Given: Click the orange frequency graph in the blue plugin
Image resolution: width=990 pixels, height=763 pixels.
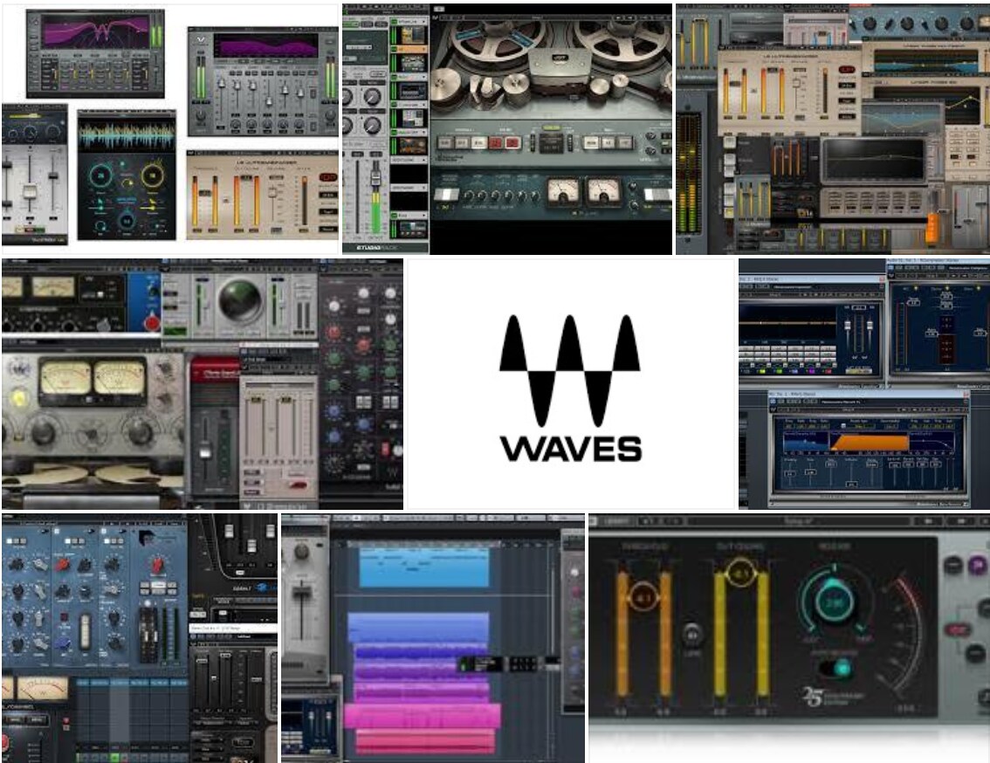Looking at the screenshot, I should [868, 440].
